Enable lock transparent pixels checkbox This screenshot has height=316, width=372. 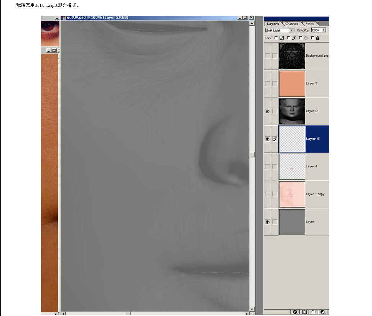276,38
